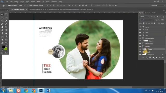Open Photoshop from the Windows taskbar

pos(41,91)
